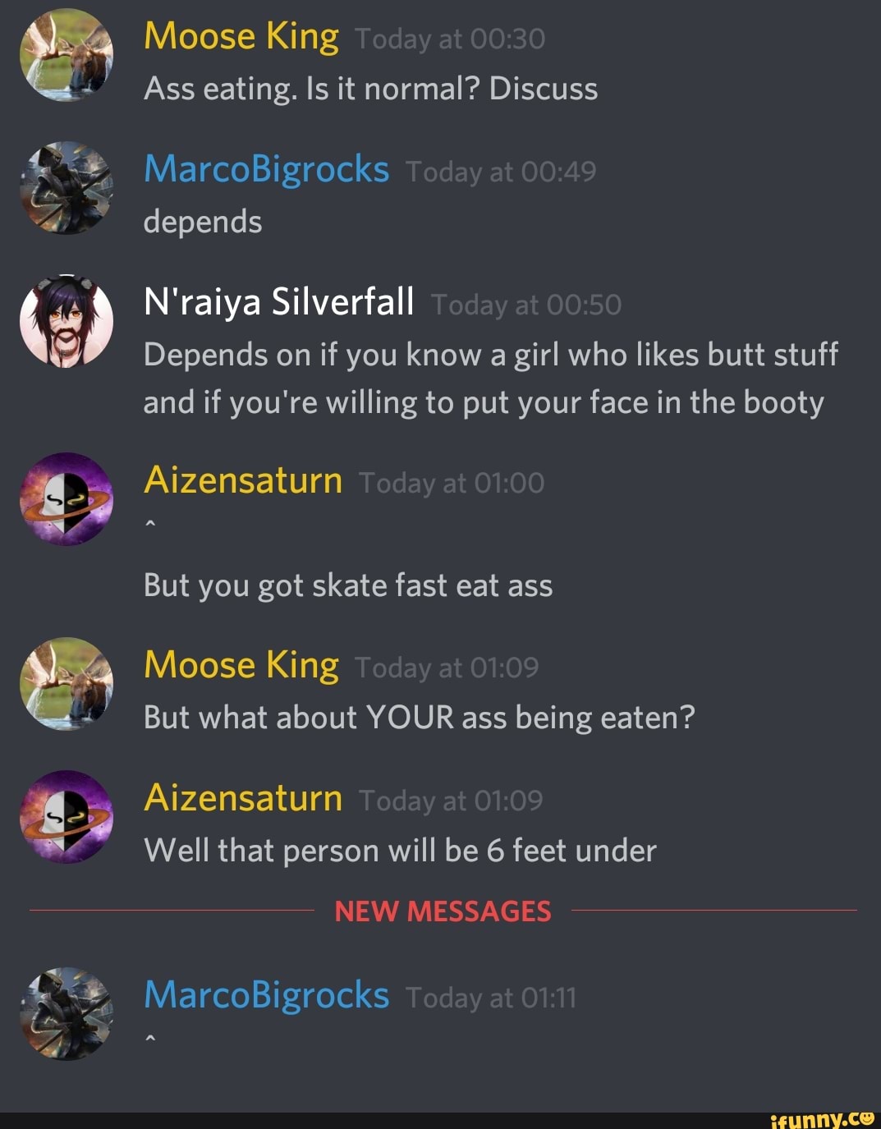This screenshot has height=1129, width=881.
Task: Select the 'Today at 01:11' timestamp
Action: 491,998
